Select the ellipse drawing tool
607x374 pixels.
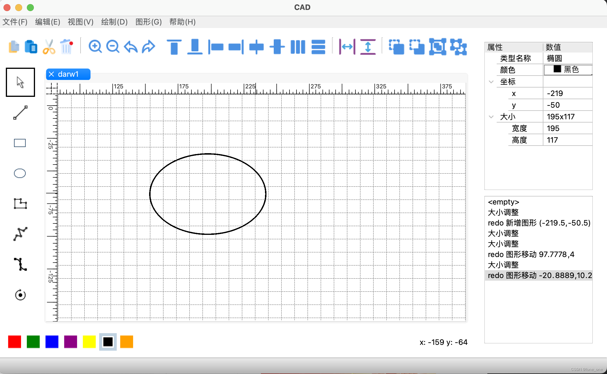pyautogui.click(x=19, y=173)
